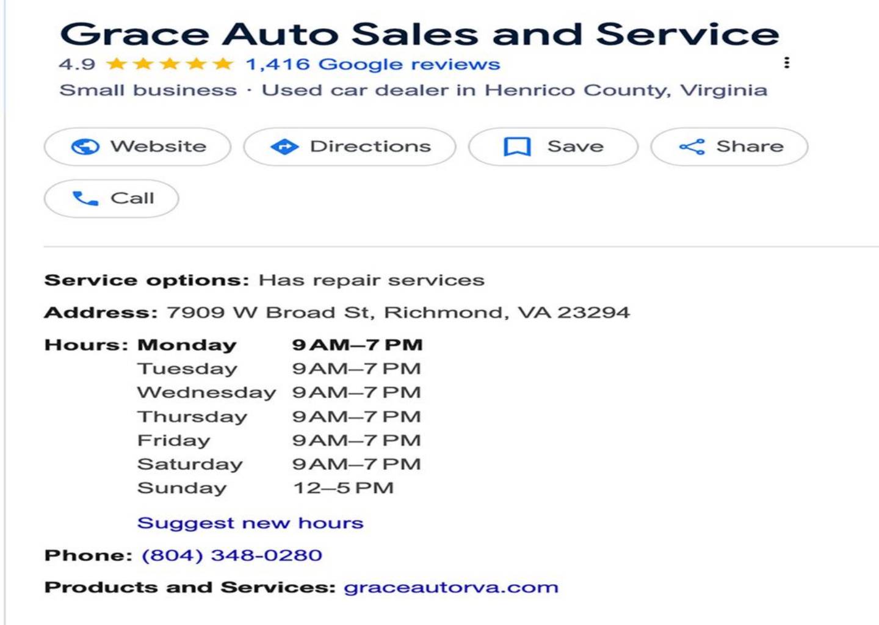The image size is (879, 625).
Task: Open the 1,416 Google reviews link
Action: tap(372, 64)
